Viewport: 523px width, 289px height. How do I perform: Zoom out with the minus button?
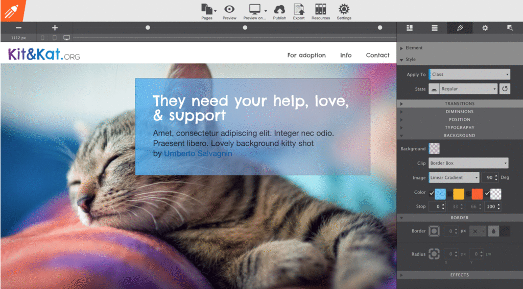[x=18, y=28]
